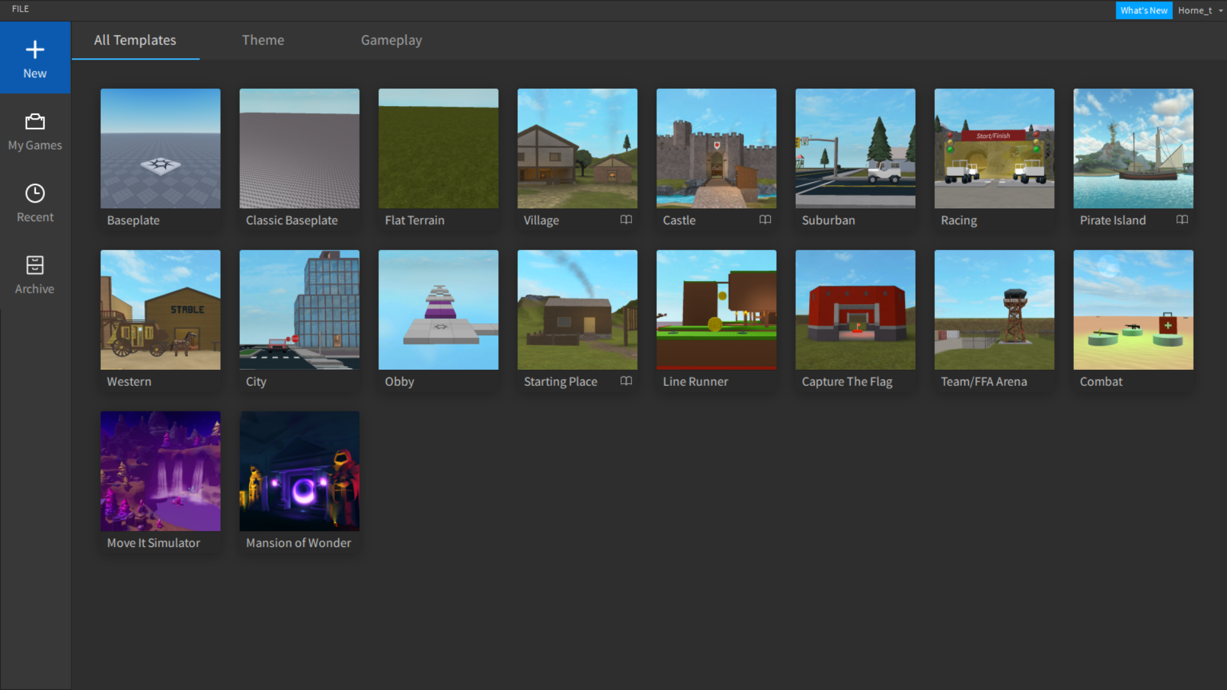This screenshot has height=690, width=1227.
Task: Open the Archive cabinet icon
Action: [x=35, y=265]
